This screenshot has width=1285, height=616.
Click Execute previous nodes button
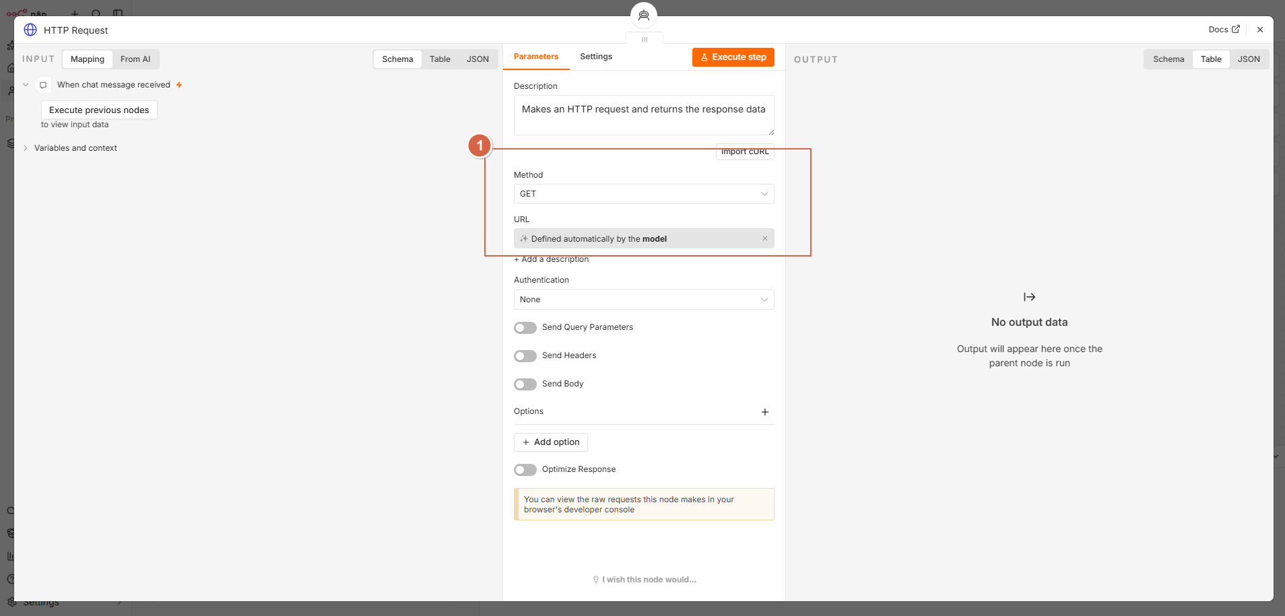click(x=99, y=110)
